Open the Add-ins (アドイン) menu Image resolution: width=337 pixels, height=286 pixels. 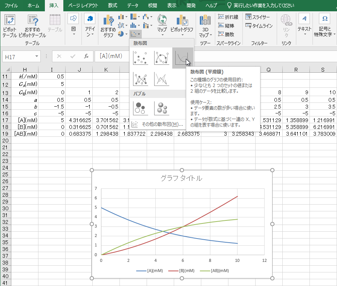[90, 25]
